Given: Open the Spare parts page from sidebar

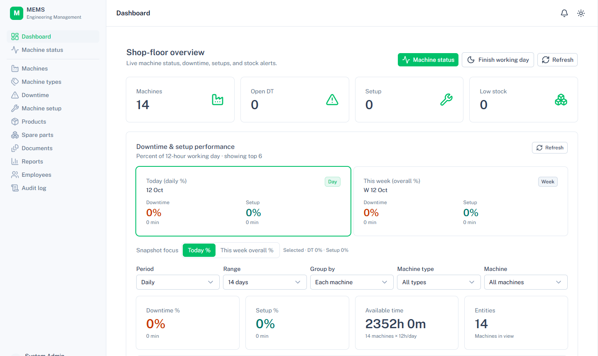Looking at the screenshot, I should 53,135.
